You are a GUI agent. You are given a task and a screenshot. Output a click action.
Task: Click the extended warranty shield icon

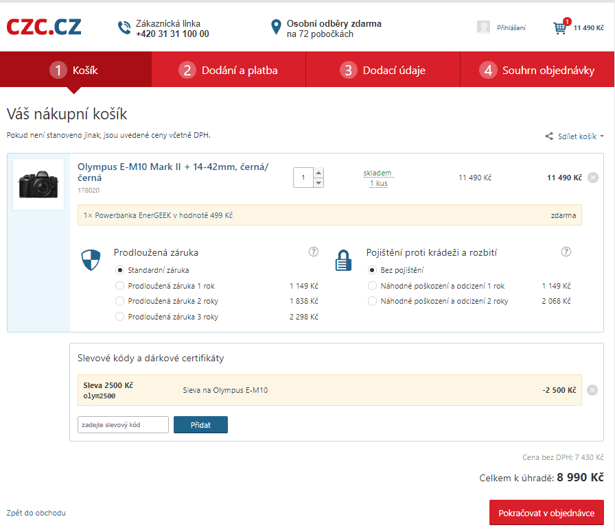click(91, 260)
